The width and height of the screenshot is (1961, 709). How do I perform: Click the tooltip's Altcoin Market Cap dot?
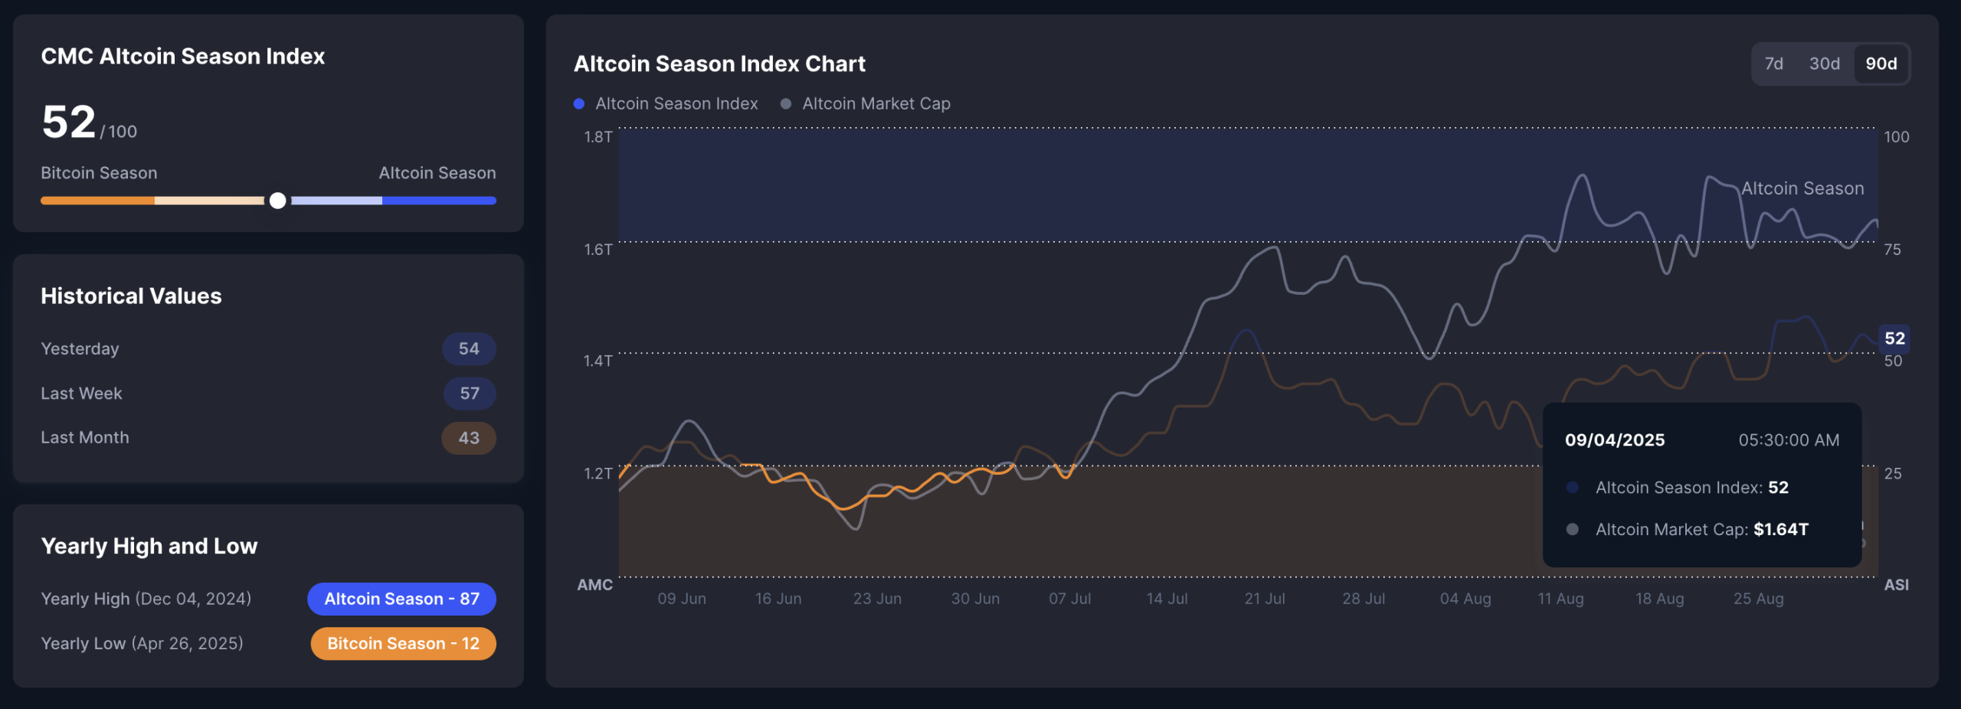point(1573,529)
